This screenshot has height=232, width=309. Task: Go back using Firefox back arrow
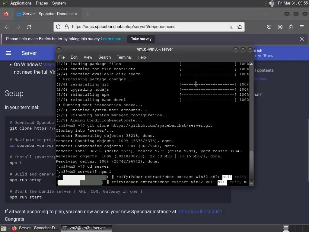tap(7, 27)
